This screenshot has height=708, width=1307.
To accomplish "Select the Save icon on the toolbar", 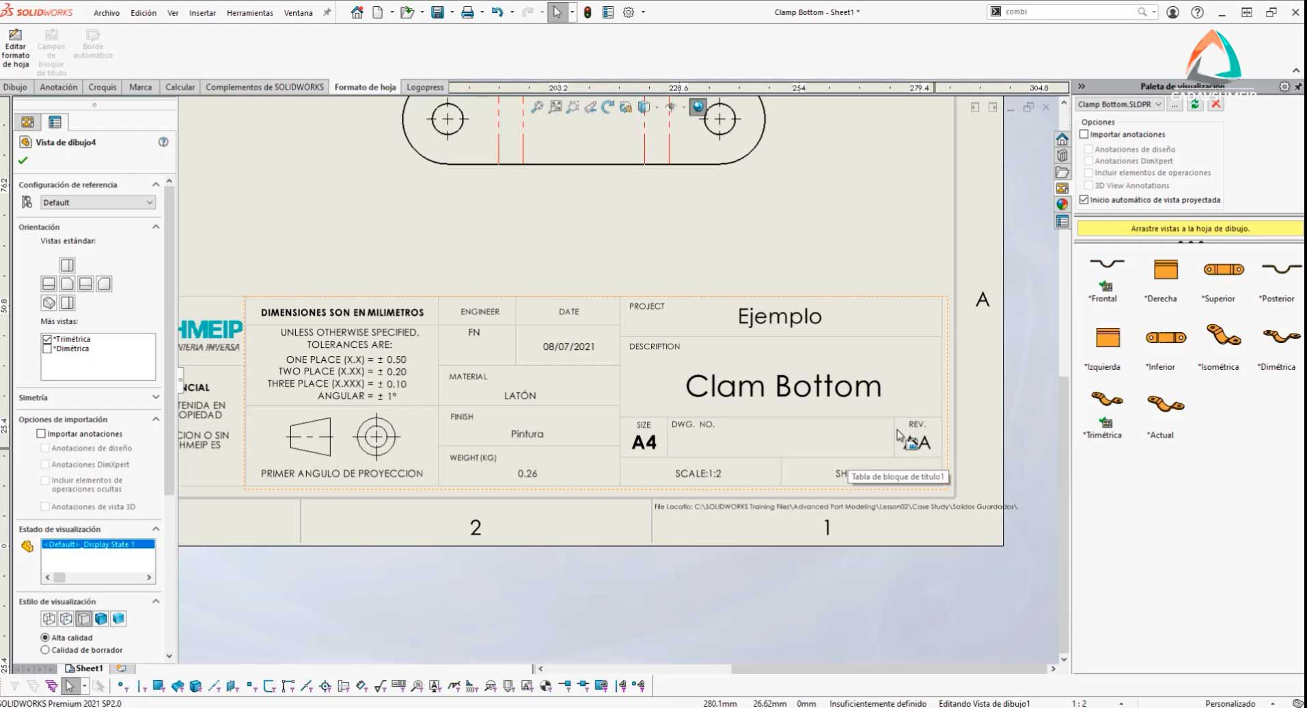I will [x=436, y=12].
